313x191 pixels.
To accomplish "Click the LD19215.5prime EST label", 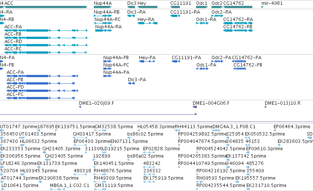I will [121, 149].
